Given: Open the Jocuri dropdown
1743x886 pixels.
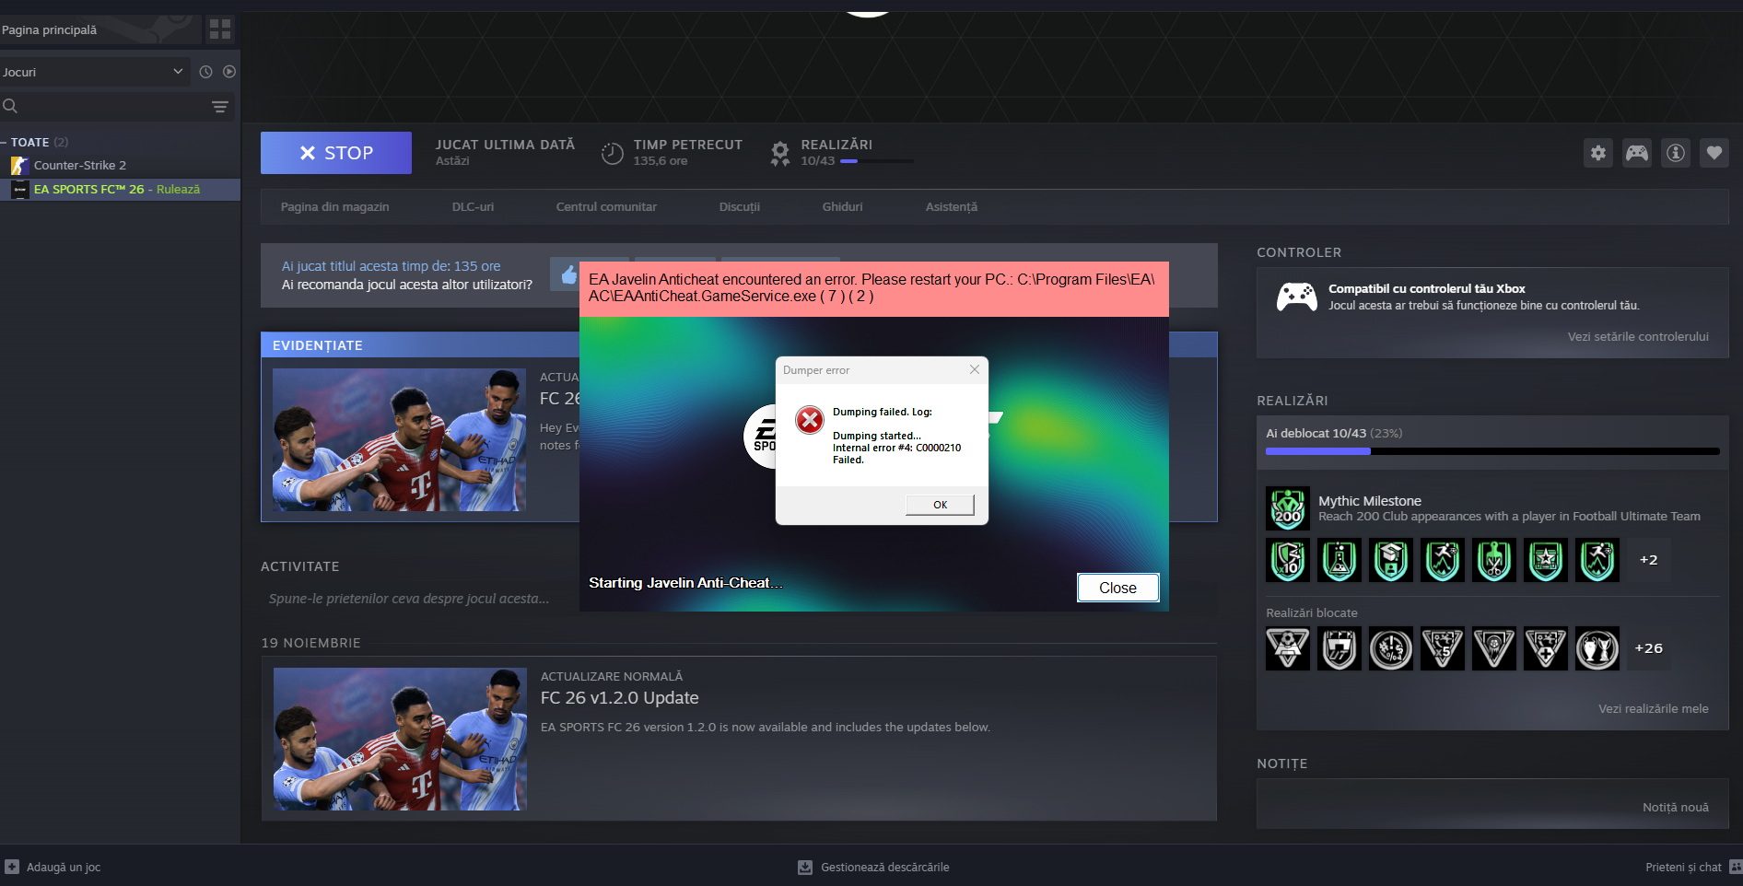Looking at the screenshot, I should point(92,72).
